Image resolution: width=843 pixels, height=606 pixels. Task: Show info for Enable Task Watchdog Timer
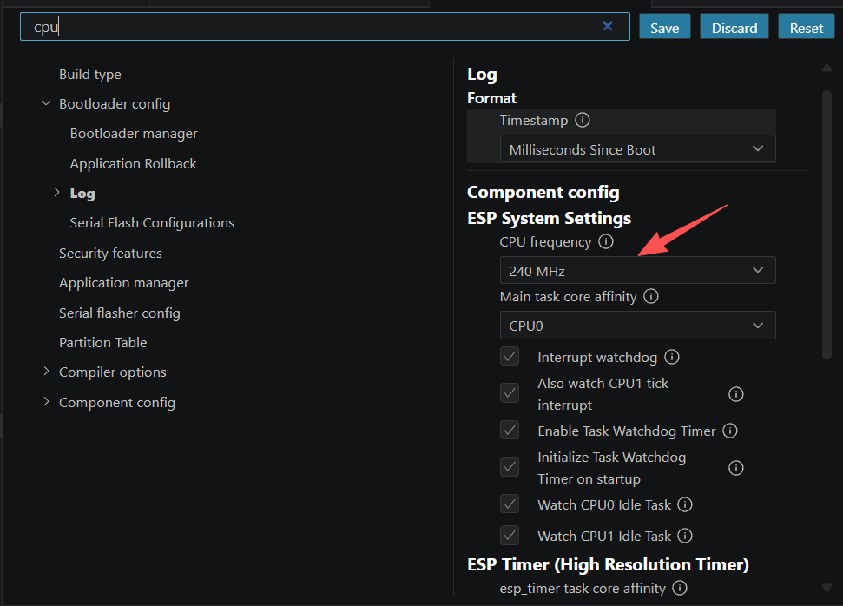730,431
